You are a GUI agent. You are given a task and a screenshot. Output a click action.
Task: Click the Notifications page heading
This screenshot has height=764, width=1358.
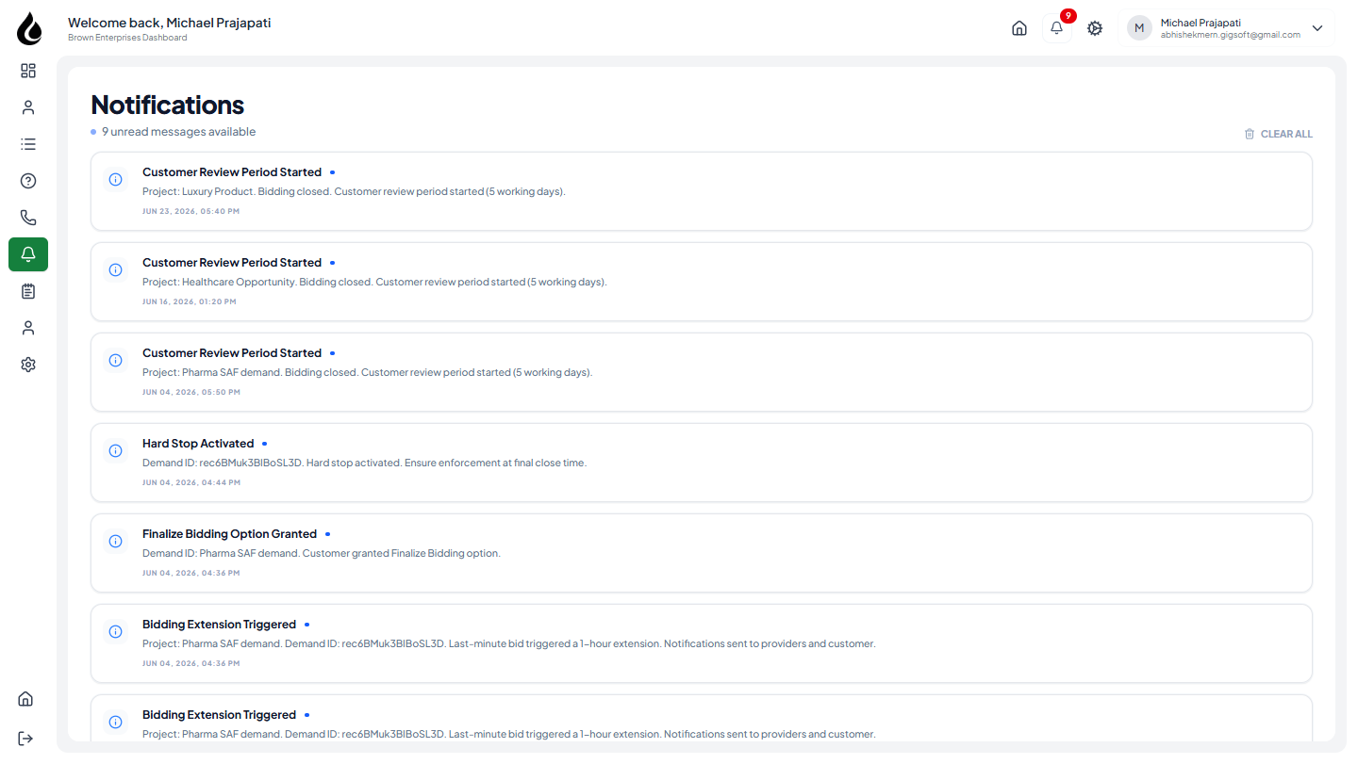(167, 105)
